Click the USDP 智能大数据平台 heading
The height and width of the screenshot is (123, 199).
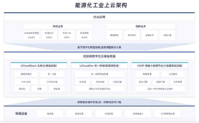point(160,66)
